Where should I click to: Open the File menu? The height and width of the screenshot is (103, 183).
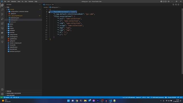[5, 1]
